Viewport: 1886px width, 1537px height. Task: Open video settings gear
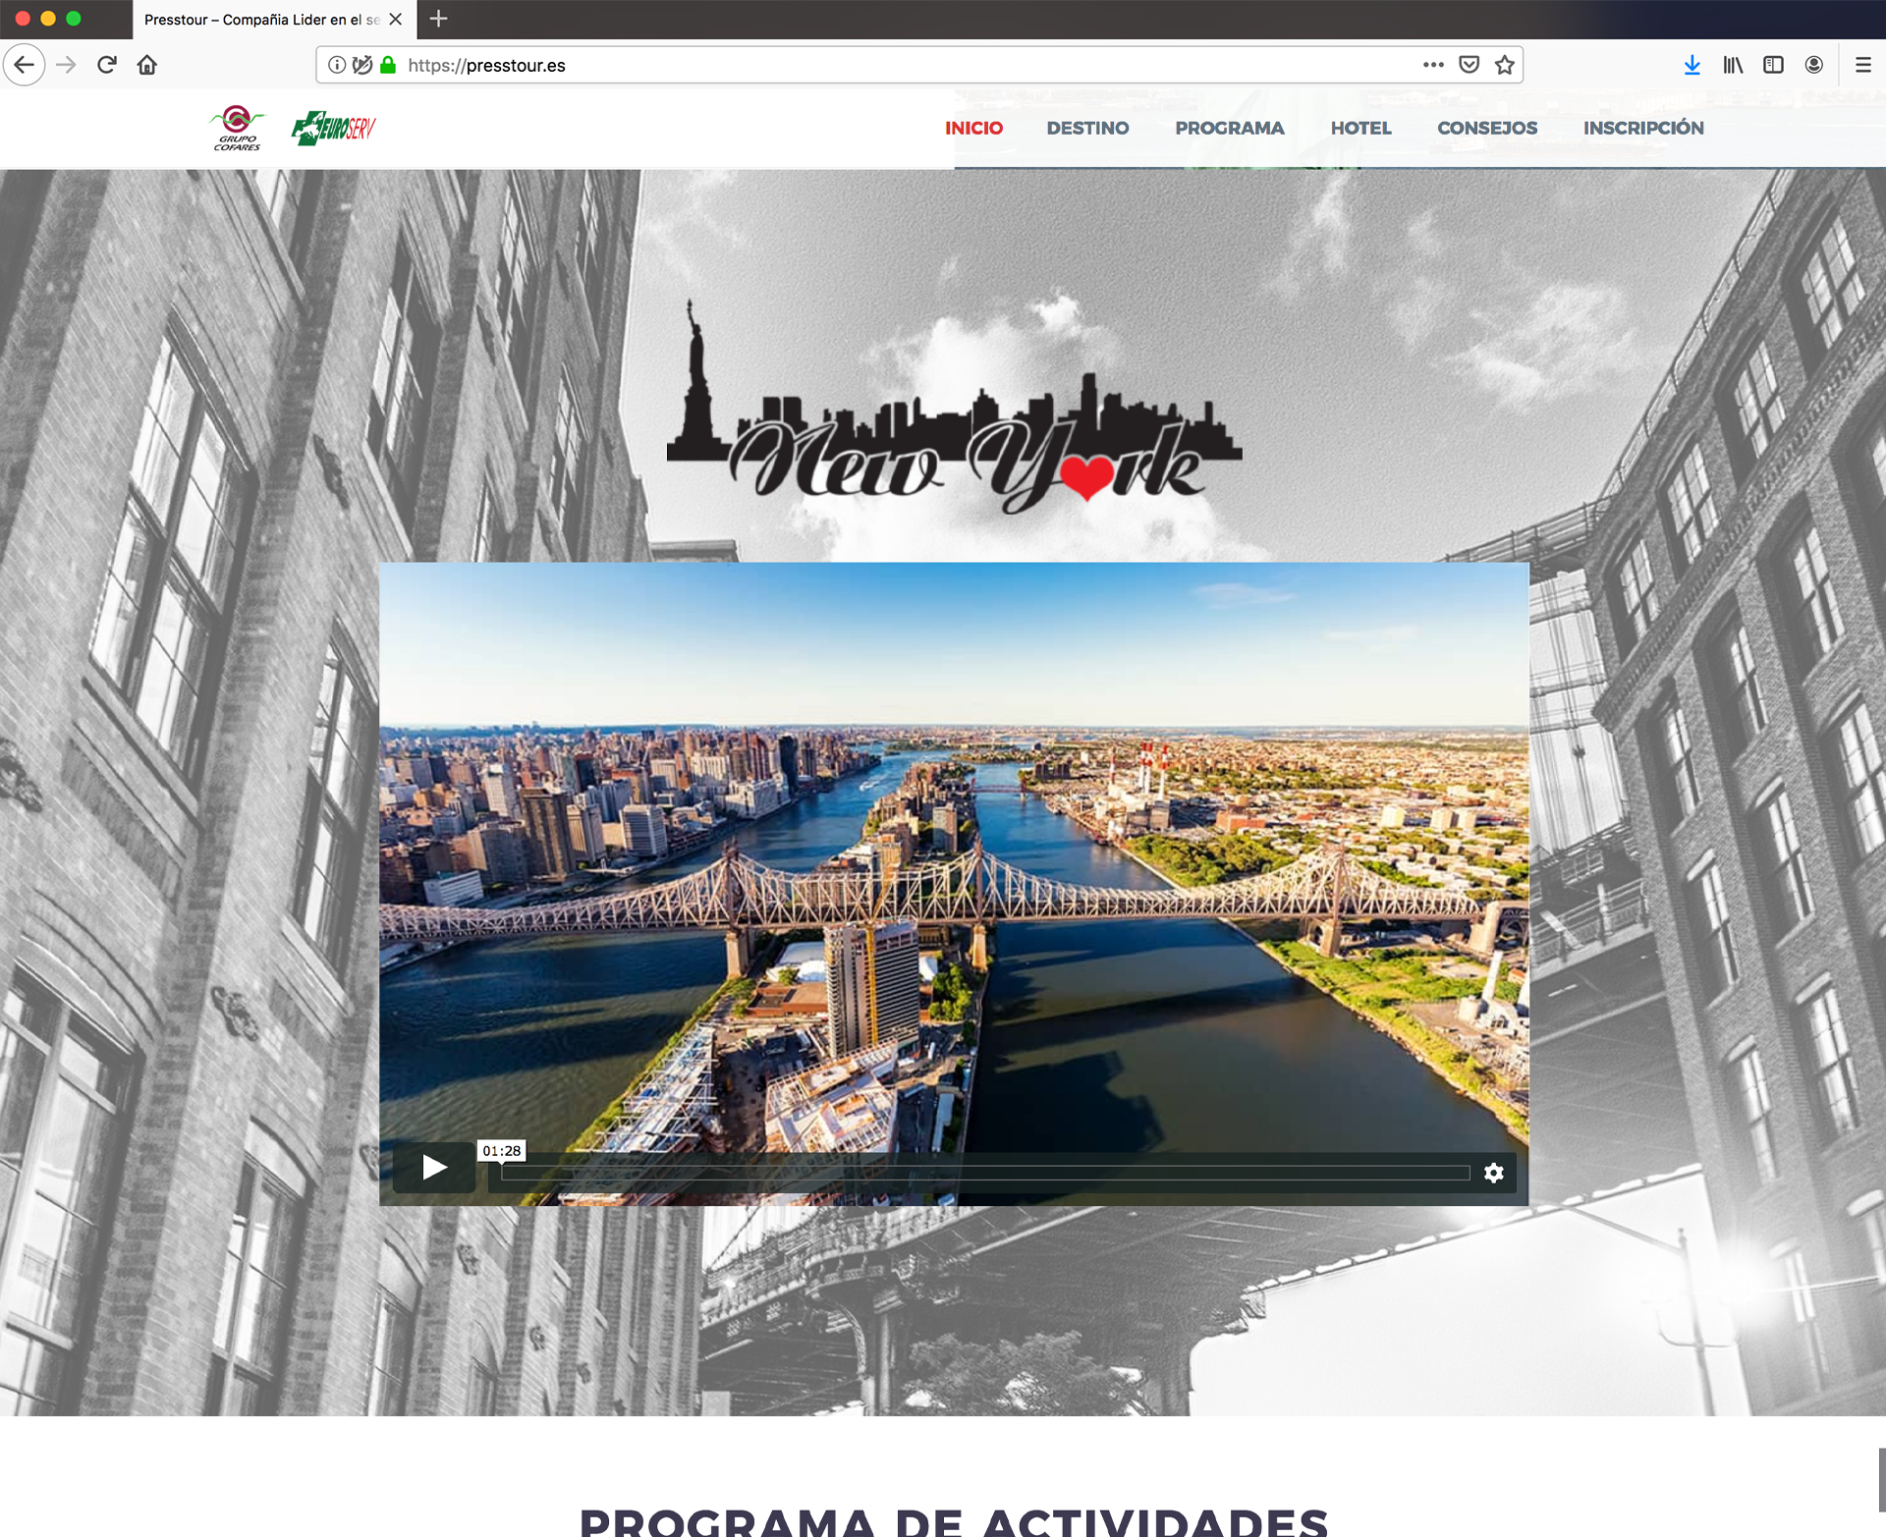tap(1493, 1173)
